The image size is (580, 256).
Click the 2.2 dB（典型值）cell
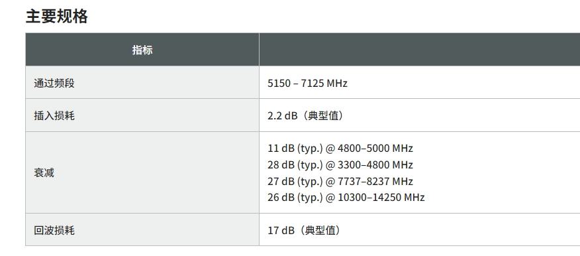305,115
